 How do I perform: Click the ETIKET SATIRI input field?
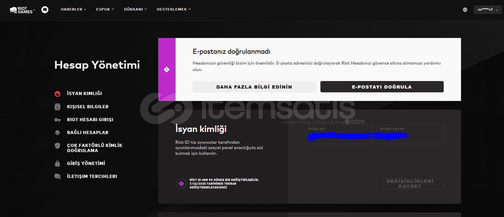(x=410, y=134)
